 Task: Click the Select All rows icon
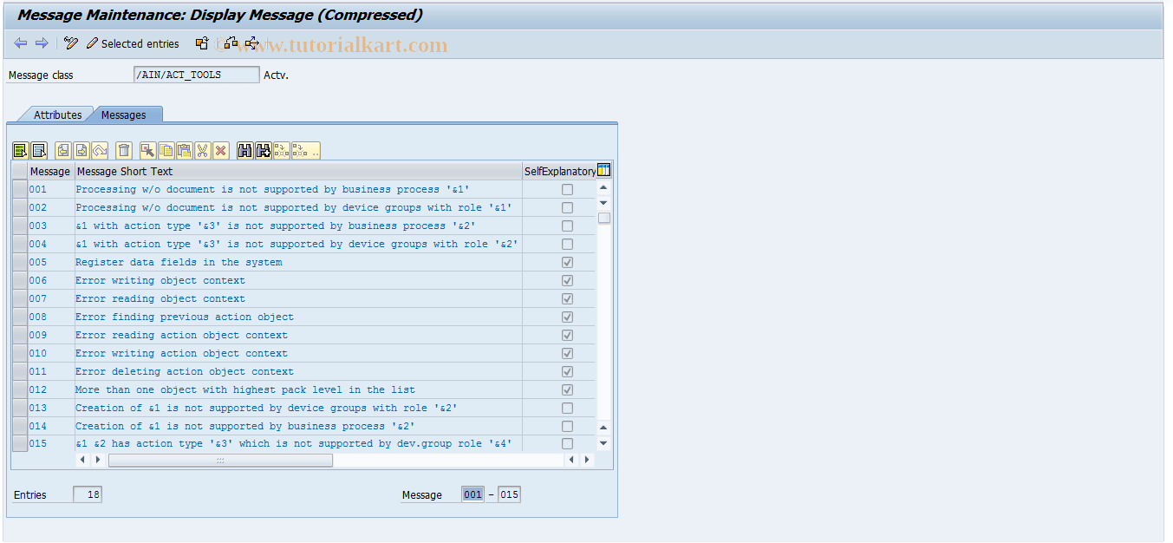click(20, 151)
